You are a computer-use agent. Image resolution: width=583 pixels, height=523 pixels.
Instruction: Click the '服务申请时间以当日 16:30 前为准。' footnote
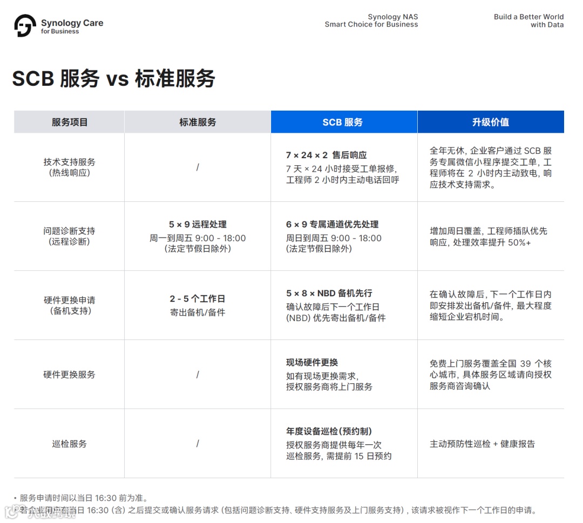(x=84, y=498)
